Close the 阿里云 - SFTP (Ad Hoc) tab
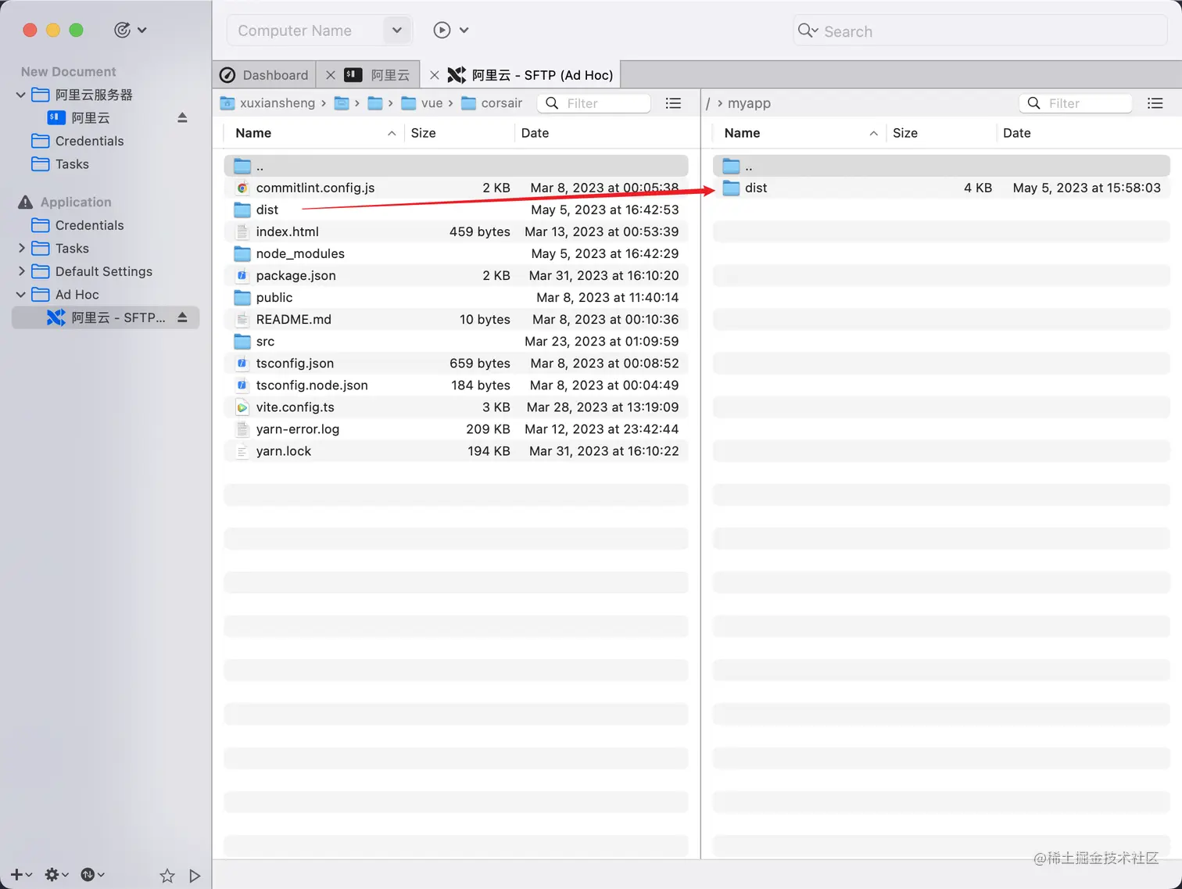The width and height of the screenshot is (1182, 889). (434, 75)
